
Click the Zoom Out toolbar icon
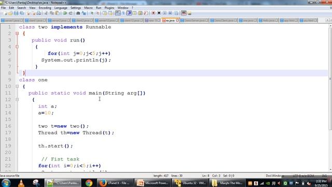[x=98, y=13]
